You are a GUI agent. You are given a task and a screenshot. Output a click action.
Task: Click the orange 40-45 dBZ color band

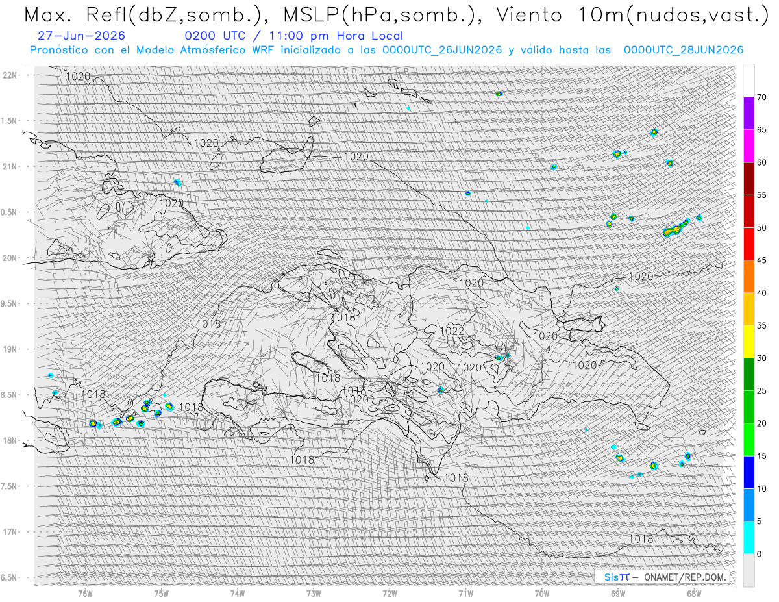click(748, 277)
